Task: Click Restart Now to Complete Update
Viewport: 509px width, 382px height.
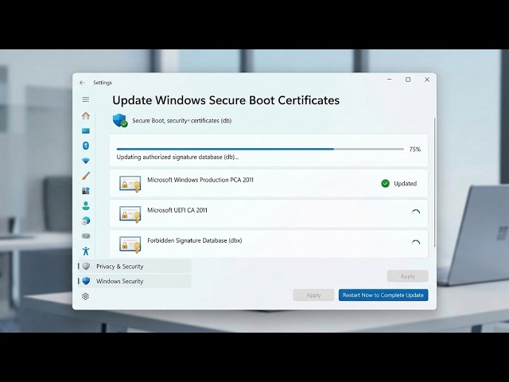Action: [x=383, y=295]
